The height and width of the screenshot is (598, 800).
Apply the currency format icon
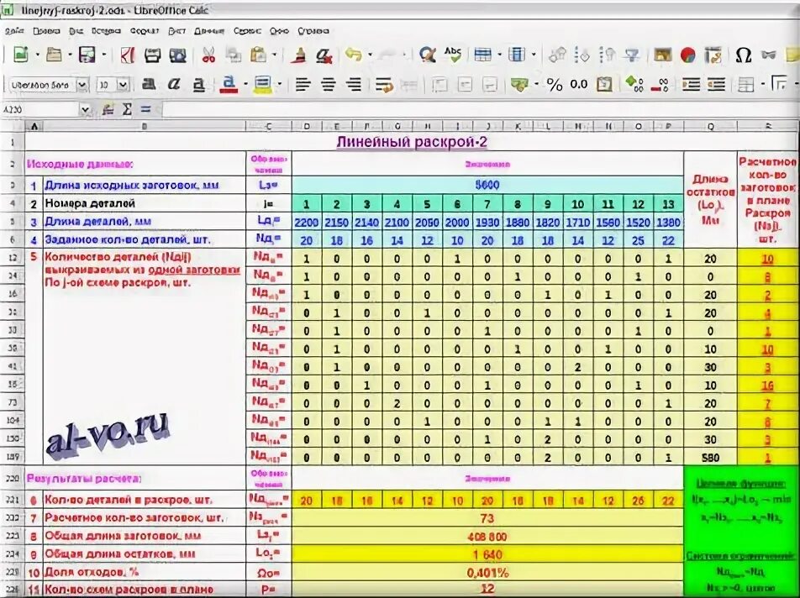(519, 85)
